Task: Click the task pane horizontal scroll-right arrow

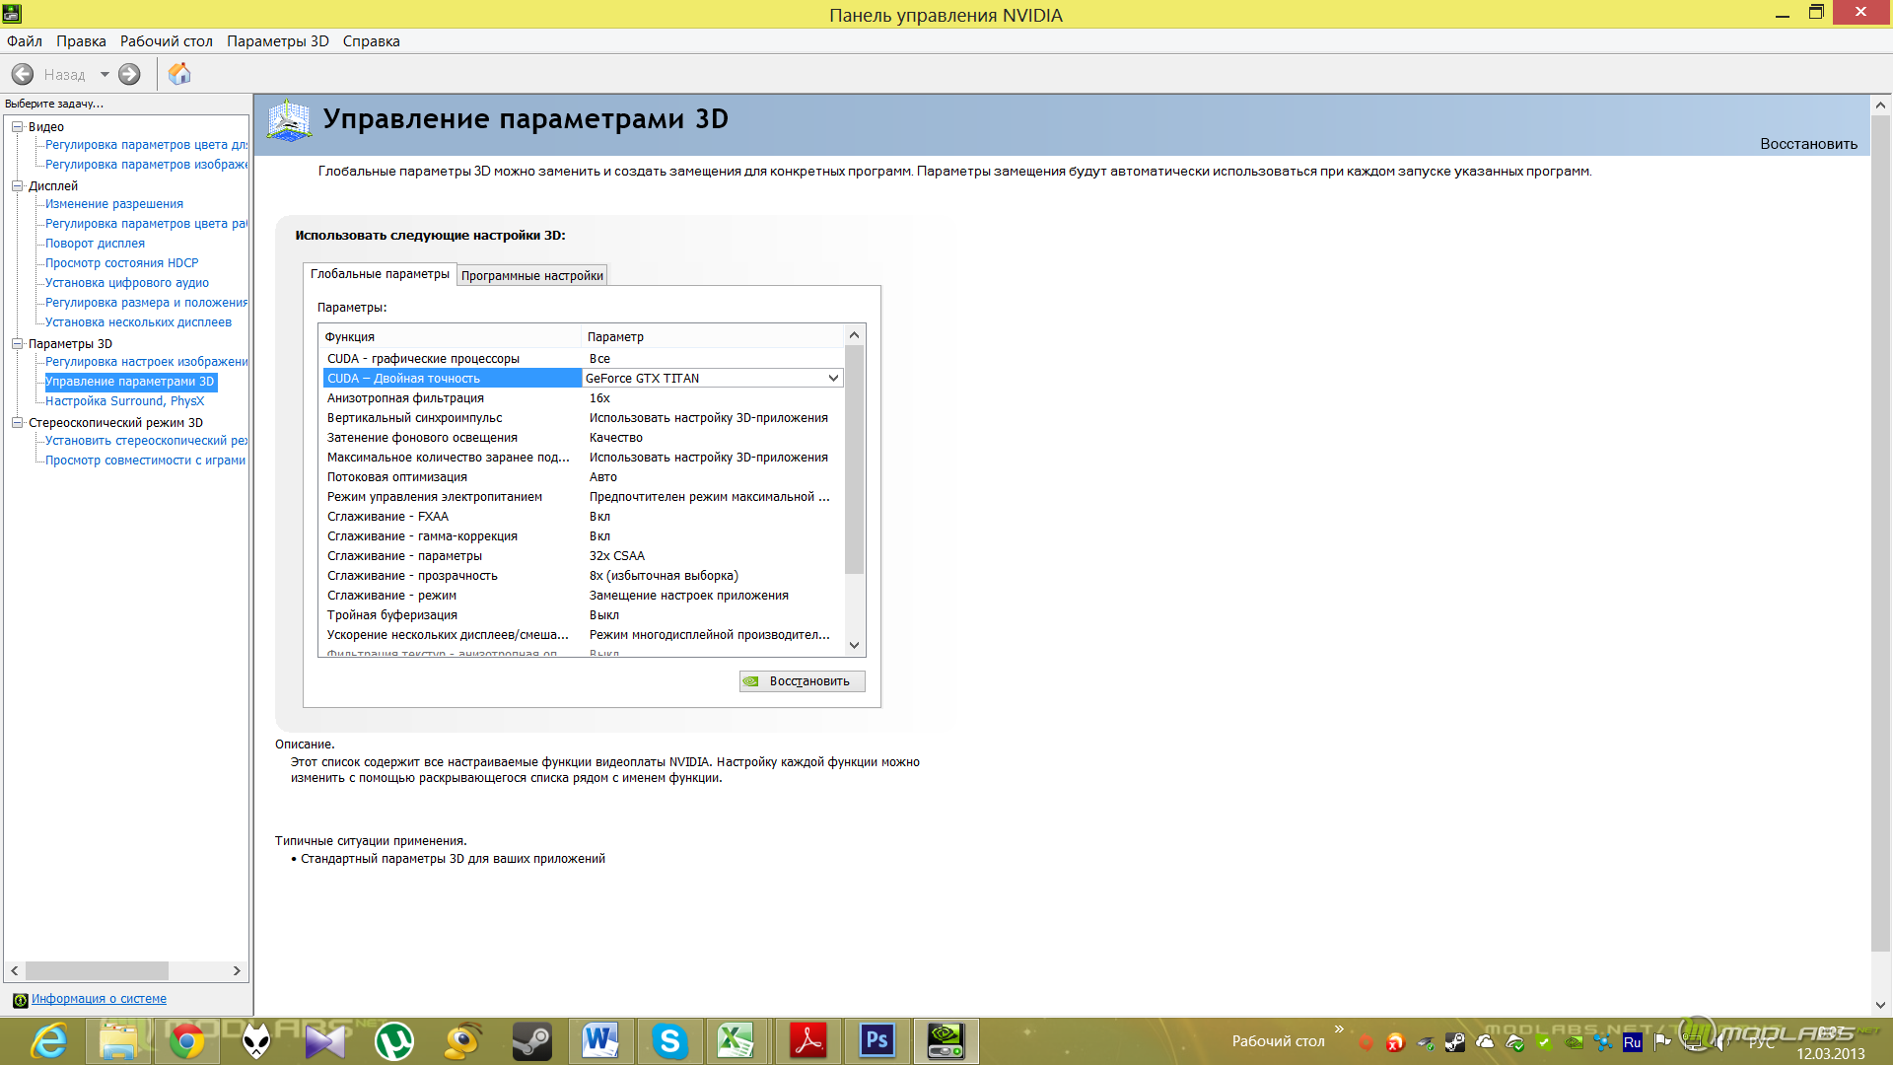Action: tap(237, 971)
